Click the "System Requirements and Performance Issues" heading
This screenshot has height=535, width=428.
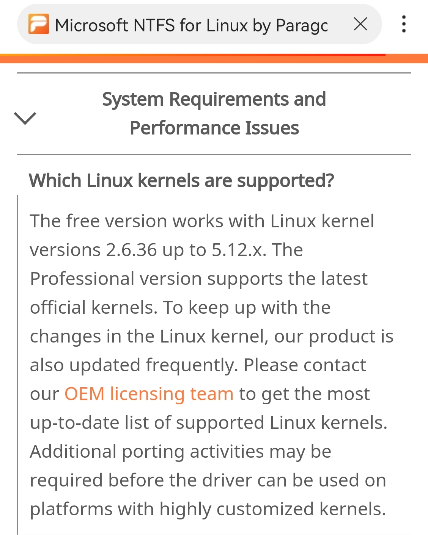pos(214,114)
